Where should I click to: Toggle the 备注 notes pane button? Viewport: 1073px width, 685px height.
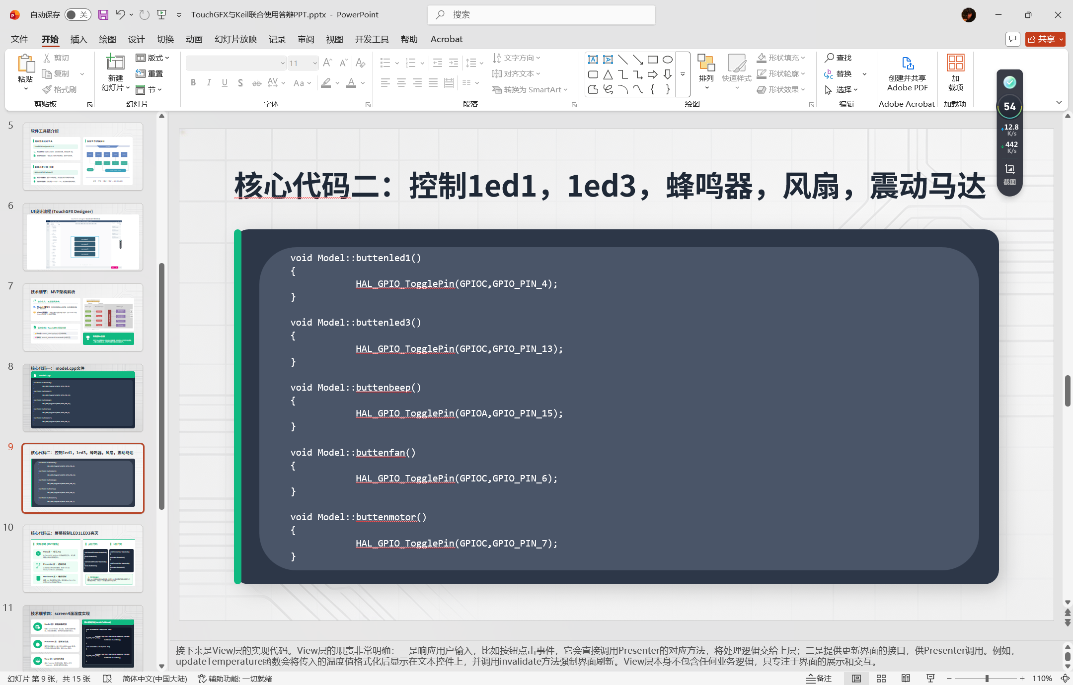click(x=819, y=678)
